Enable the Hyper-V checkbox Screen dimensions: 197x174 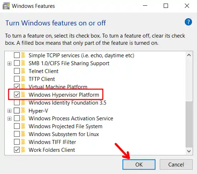tap(17, 111)
